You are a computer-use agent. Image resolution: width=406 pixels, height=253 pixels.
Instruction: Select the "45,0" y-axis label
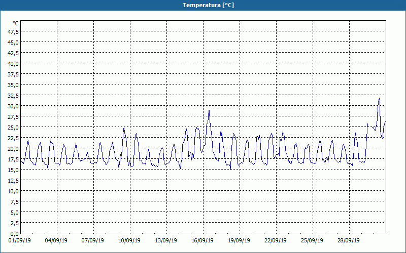[13, 43]
